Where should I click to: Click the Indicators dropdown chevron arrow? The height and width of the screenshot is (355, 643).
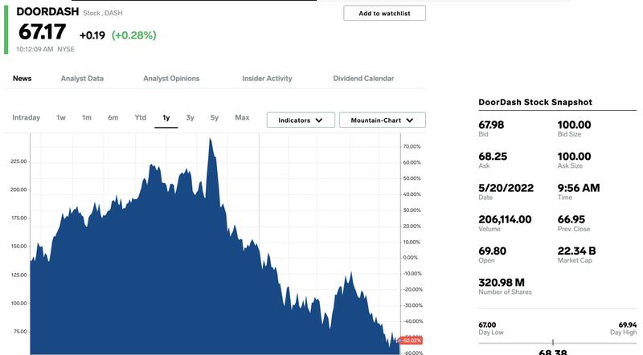[319, 120]
